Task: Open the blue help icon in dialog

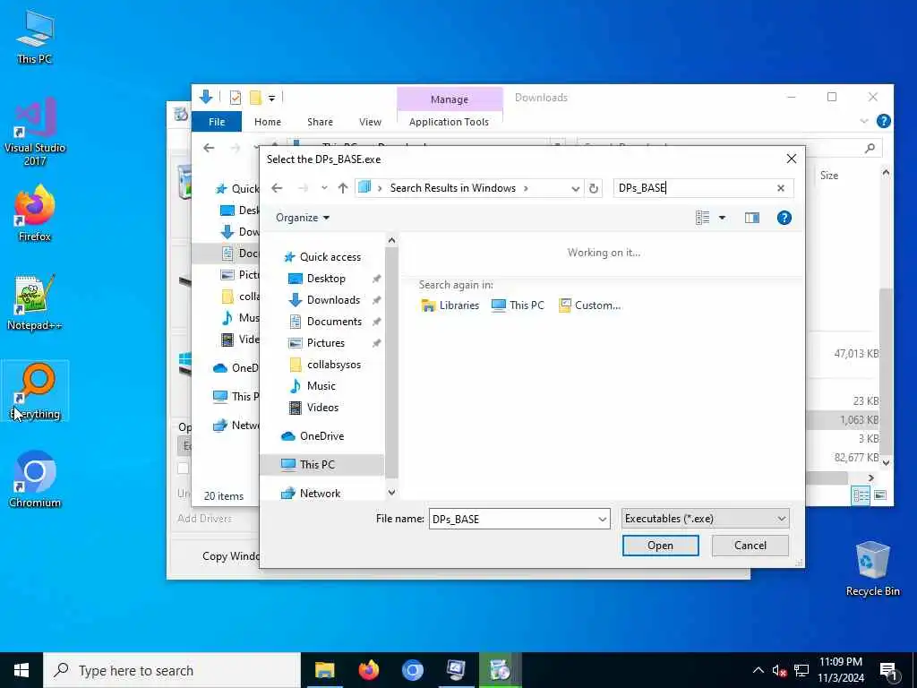Action: [x=784, y=218]
